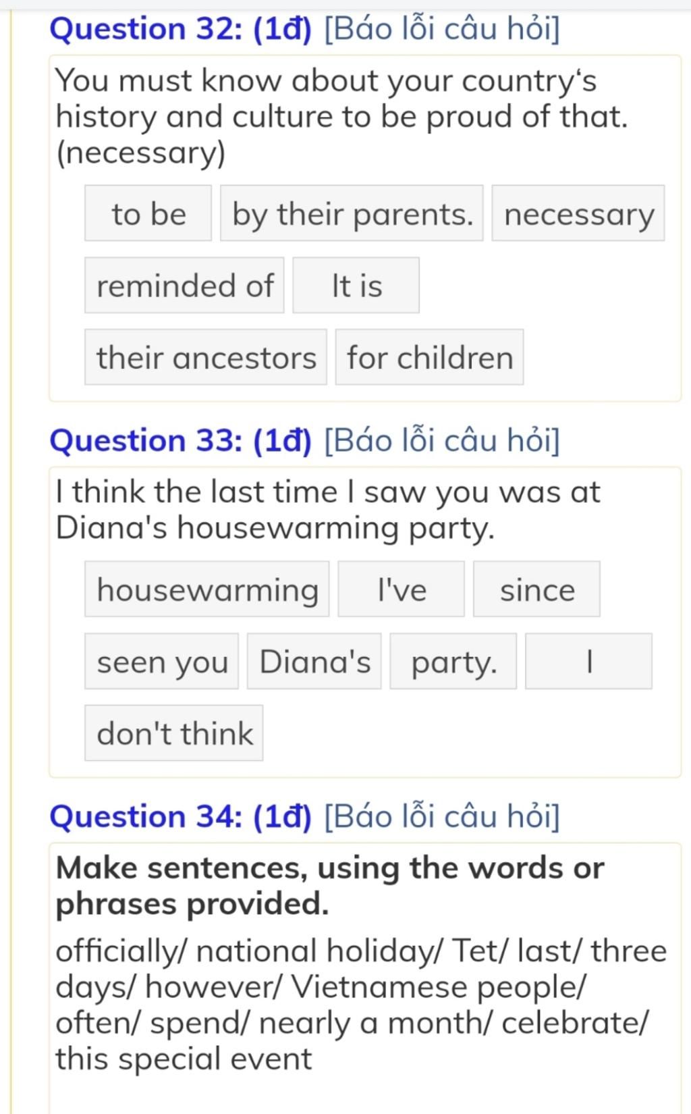This screenshot has height=1114, width=691.
Task: Tap the 'I've' word tile
Action: pos(402,589)
